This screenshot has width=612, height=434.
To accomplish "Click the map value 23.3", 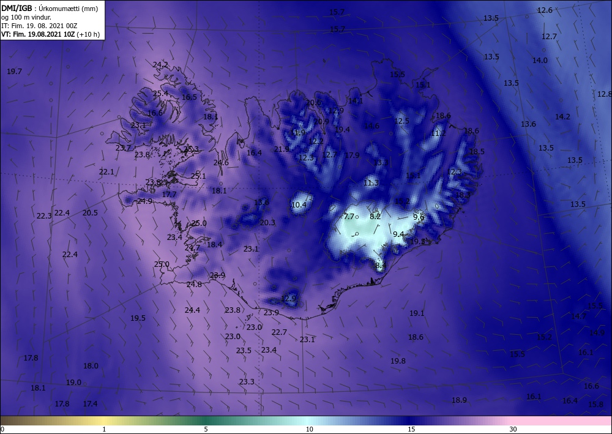I will coord(247,381).
